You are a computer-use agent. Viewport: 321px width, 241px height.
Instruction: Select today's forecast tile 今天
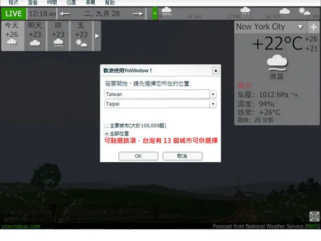click(12, 36)
